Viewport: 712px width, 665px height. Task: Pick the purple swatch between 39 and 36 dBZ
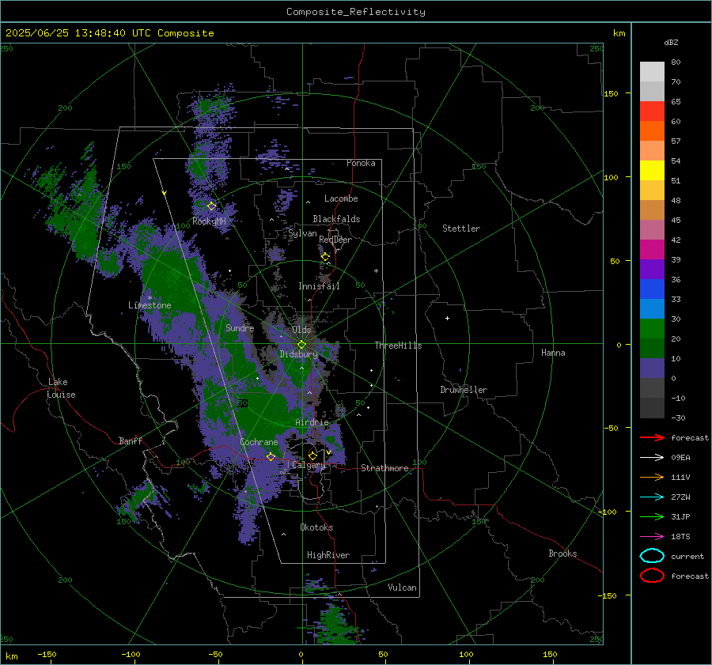(x=652, y=269)
